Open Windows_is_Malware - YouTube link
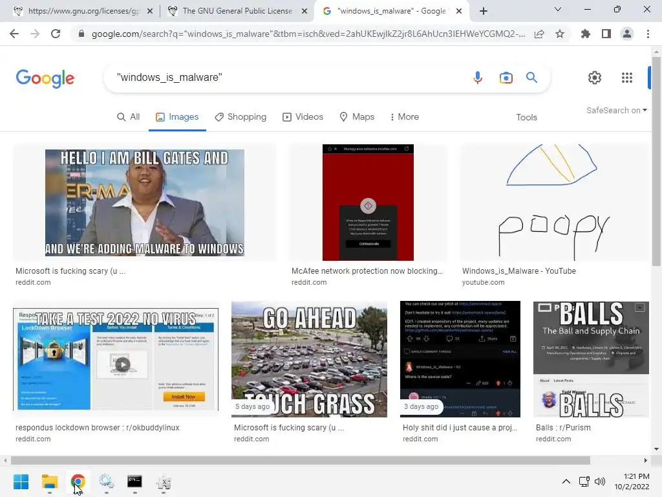Viewport: 662px width, 497px height. tap(519, 271)
